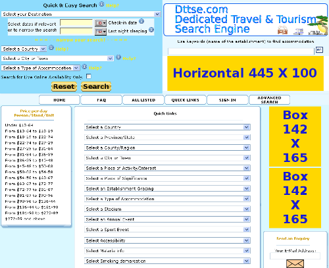Click the Reset button

point(64,86)
